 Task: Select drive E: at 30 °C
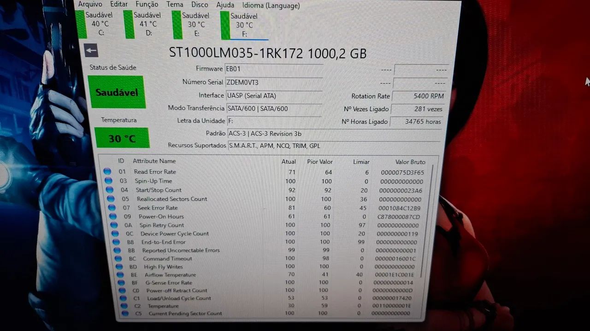(191, 24)
